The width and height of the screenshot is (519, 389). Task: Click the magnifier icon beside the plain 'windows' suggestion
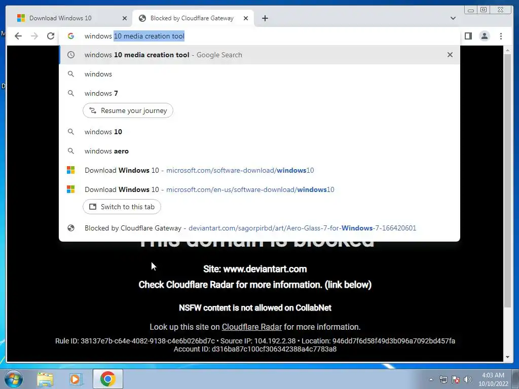tap(71, 74)
